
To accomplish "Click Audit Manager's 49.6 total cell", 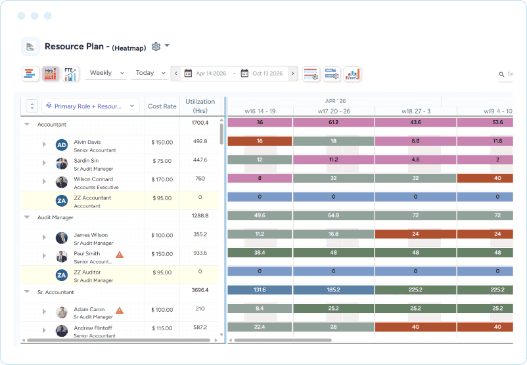I will (260, 215).
